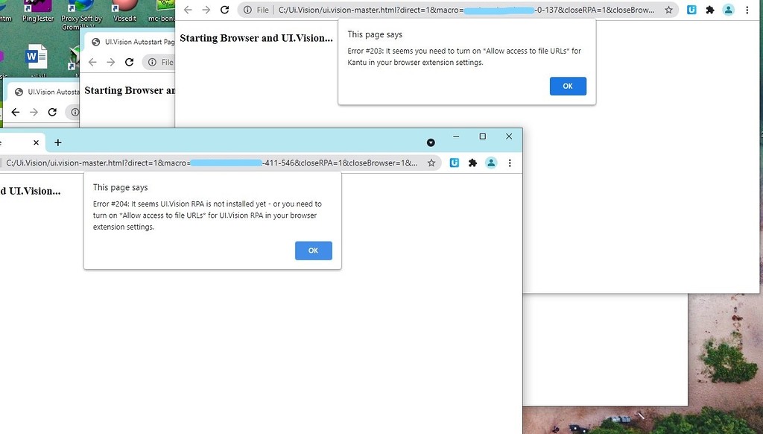Dismiss Error #204 with OK
Screen dimensions: 763x434
313,251
